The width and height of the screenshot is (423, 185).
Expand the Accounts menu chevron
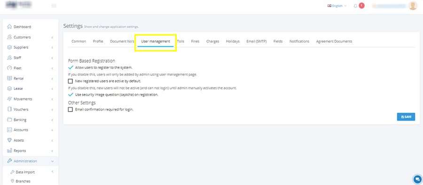pos(52,130)
